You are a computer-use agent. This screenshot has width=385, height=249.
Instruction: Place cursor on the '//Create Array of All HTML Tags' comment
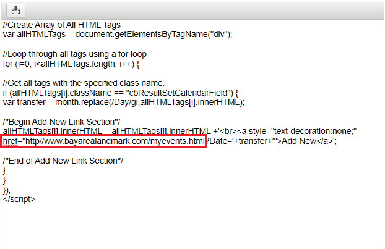(x=62, y=25)
